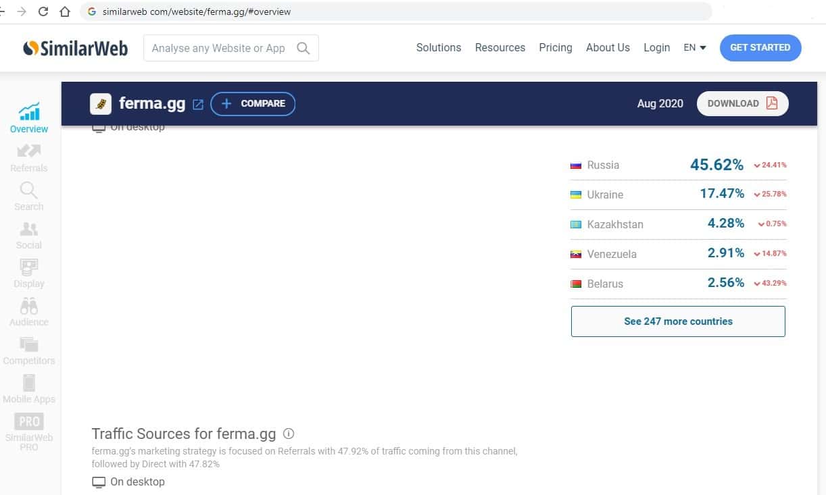
Task: Click the ferma.gg site title
Action: tap(152, 104)
